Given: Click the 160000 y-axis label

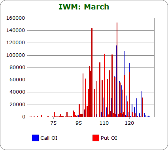Looking at the screenshot, I should pos(15,18).
